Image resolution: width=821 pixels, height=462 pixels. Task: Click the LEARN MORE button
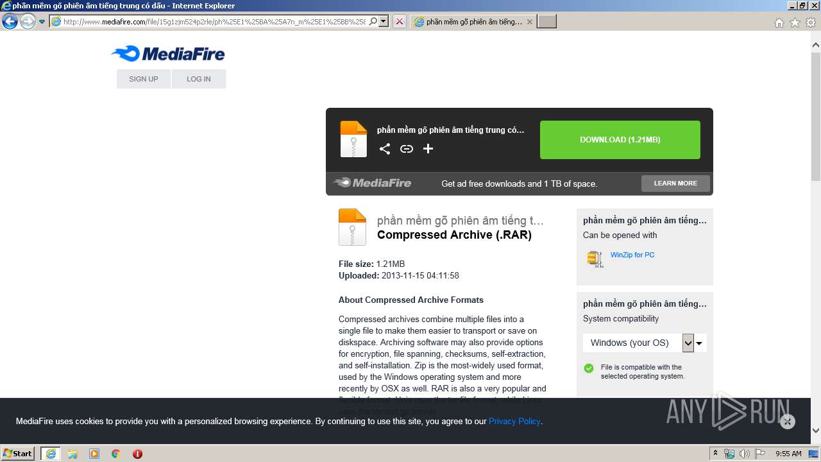(675, 184)
